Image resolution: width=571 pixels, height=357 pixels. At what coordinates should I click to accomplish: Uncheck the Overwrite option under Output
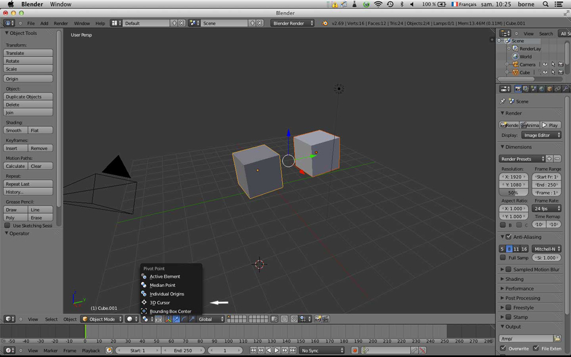[x=503, y=349]
